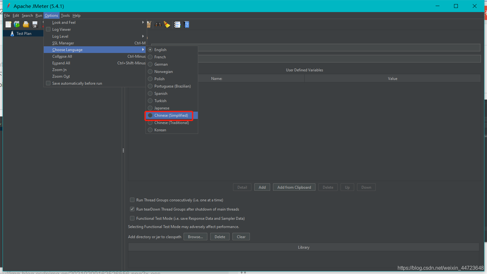This screenshot has width=487, height=274.
Task: Open the Run menu
Action: coord(39,16)
